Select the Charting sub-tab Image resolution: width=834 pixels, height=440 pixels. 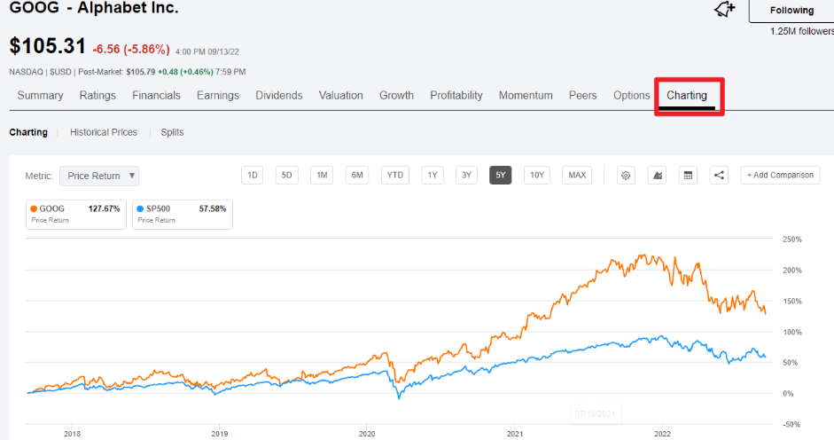[28, 132]
